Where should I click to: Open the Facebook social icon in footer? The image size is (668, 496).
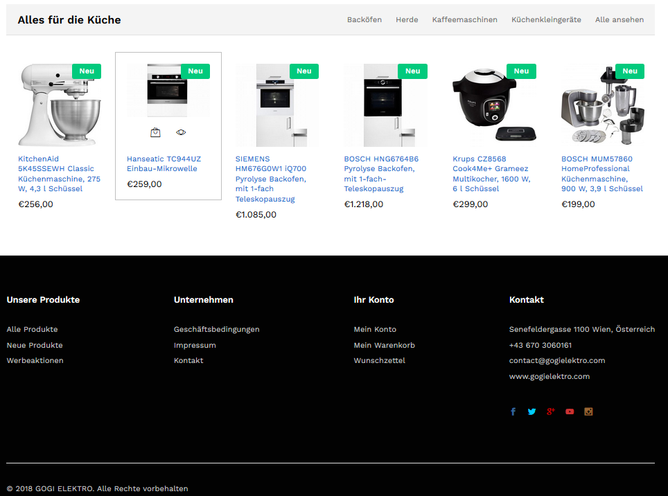[x=513, y=411]
